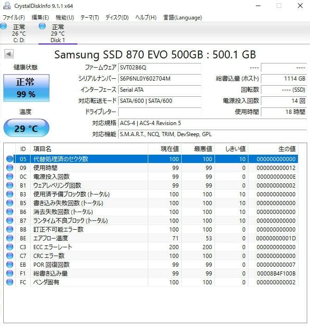Switch to the C: D: disk tab
This screenshot has width=310, height=326.
click(x=19, y=33)
